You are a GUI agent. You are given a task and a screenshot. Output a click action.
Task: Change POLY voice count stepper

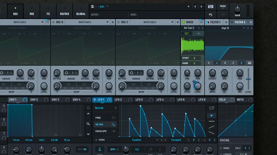click(x=249, y=148)
